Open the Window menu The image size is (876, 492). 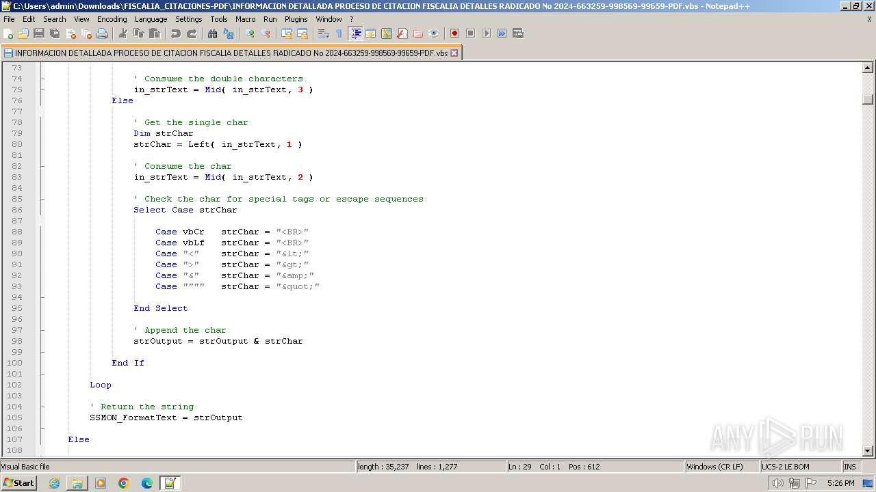pyautogui.click(x=328, y=19)
